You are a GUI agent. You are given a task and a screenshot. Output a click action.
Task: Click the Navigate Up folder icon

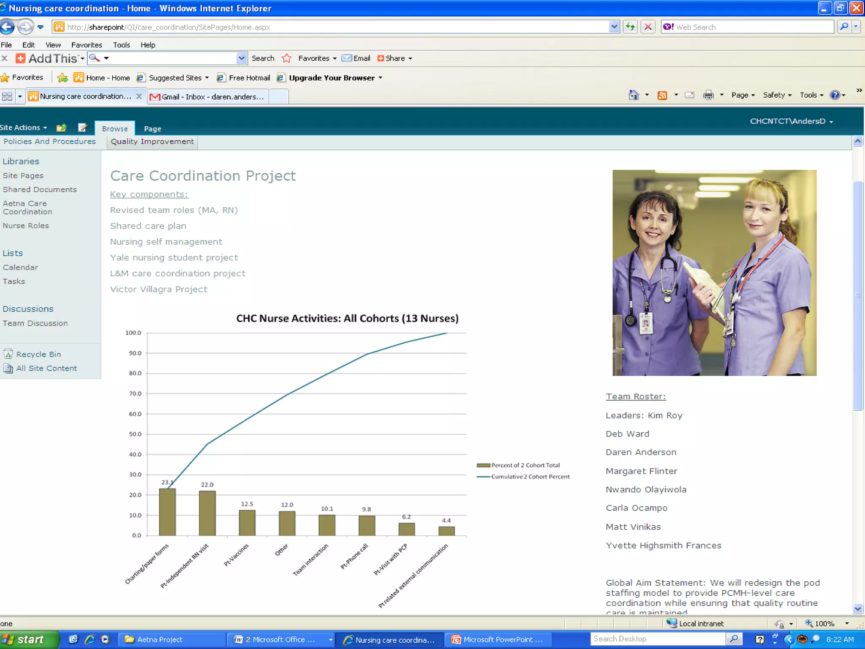click(x=62, y=128)
